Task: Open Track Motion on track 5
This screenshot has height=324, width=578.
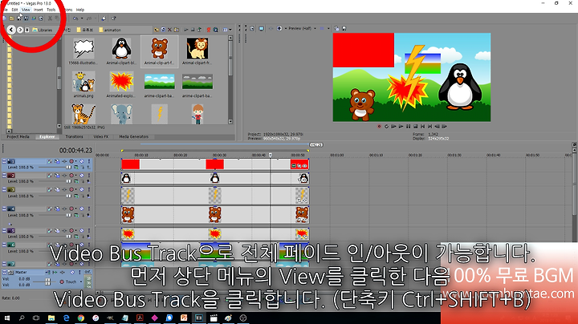Action: [57, 230]
